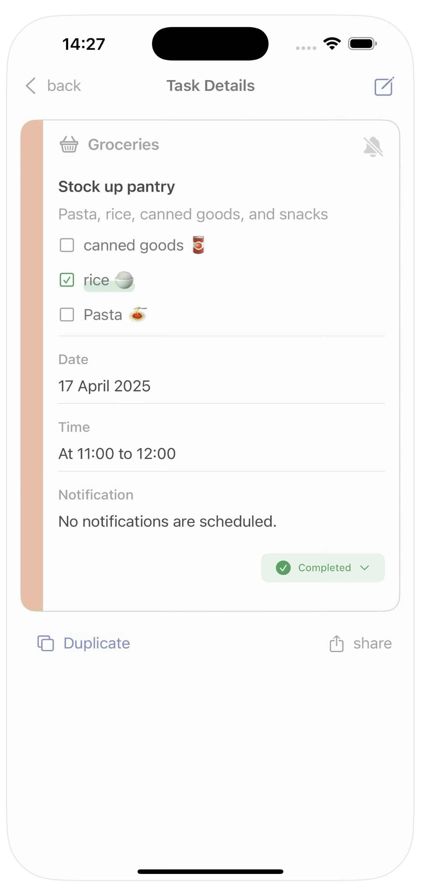This screenshot has width=425, height=894.
Task: Select the Groceries category label
Action: point(123,145)
